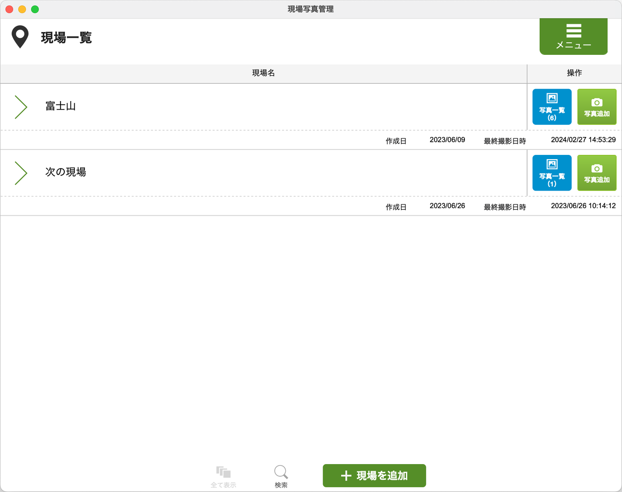This screenshot has width=622, height=492.
Task: Click the 現場一覧 page title
Action: pyautogui.click(x=66, y=38)
